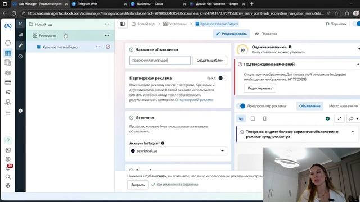
Task: Switch to the Редактировать tab
Action: point(231,34)
